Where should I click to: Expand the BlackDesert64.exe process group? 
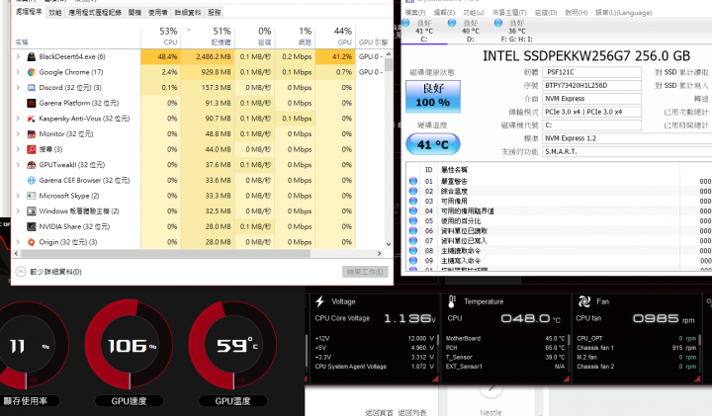point(18,56)
